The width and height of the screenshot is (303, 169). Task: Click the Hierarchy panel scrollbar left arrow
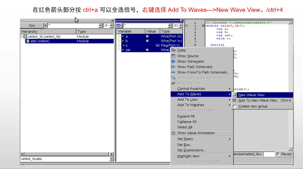pos(22,154)
